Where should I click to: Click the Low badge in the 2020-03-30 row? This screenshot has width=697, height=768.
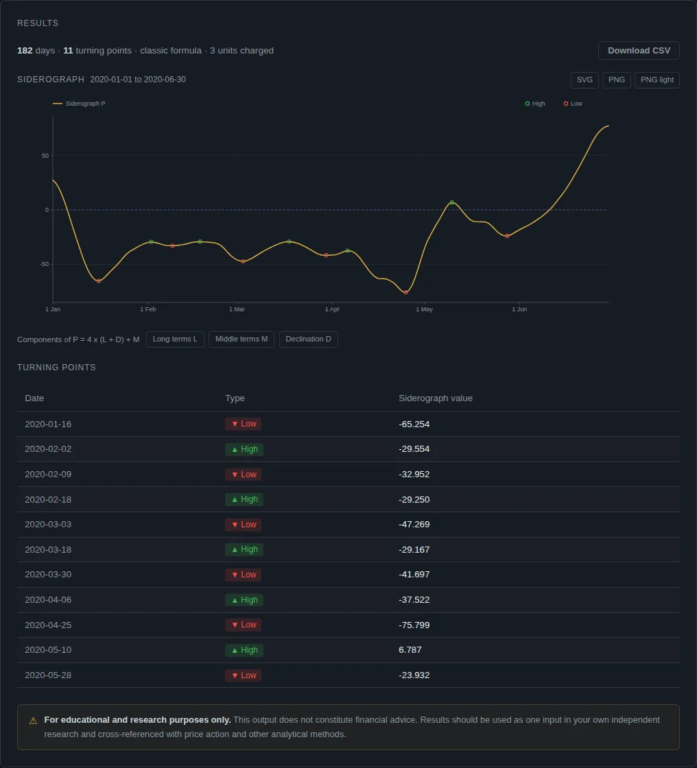(x=243, y=575)
